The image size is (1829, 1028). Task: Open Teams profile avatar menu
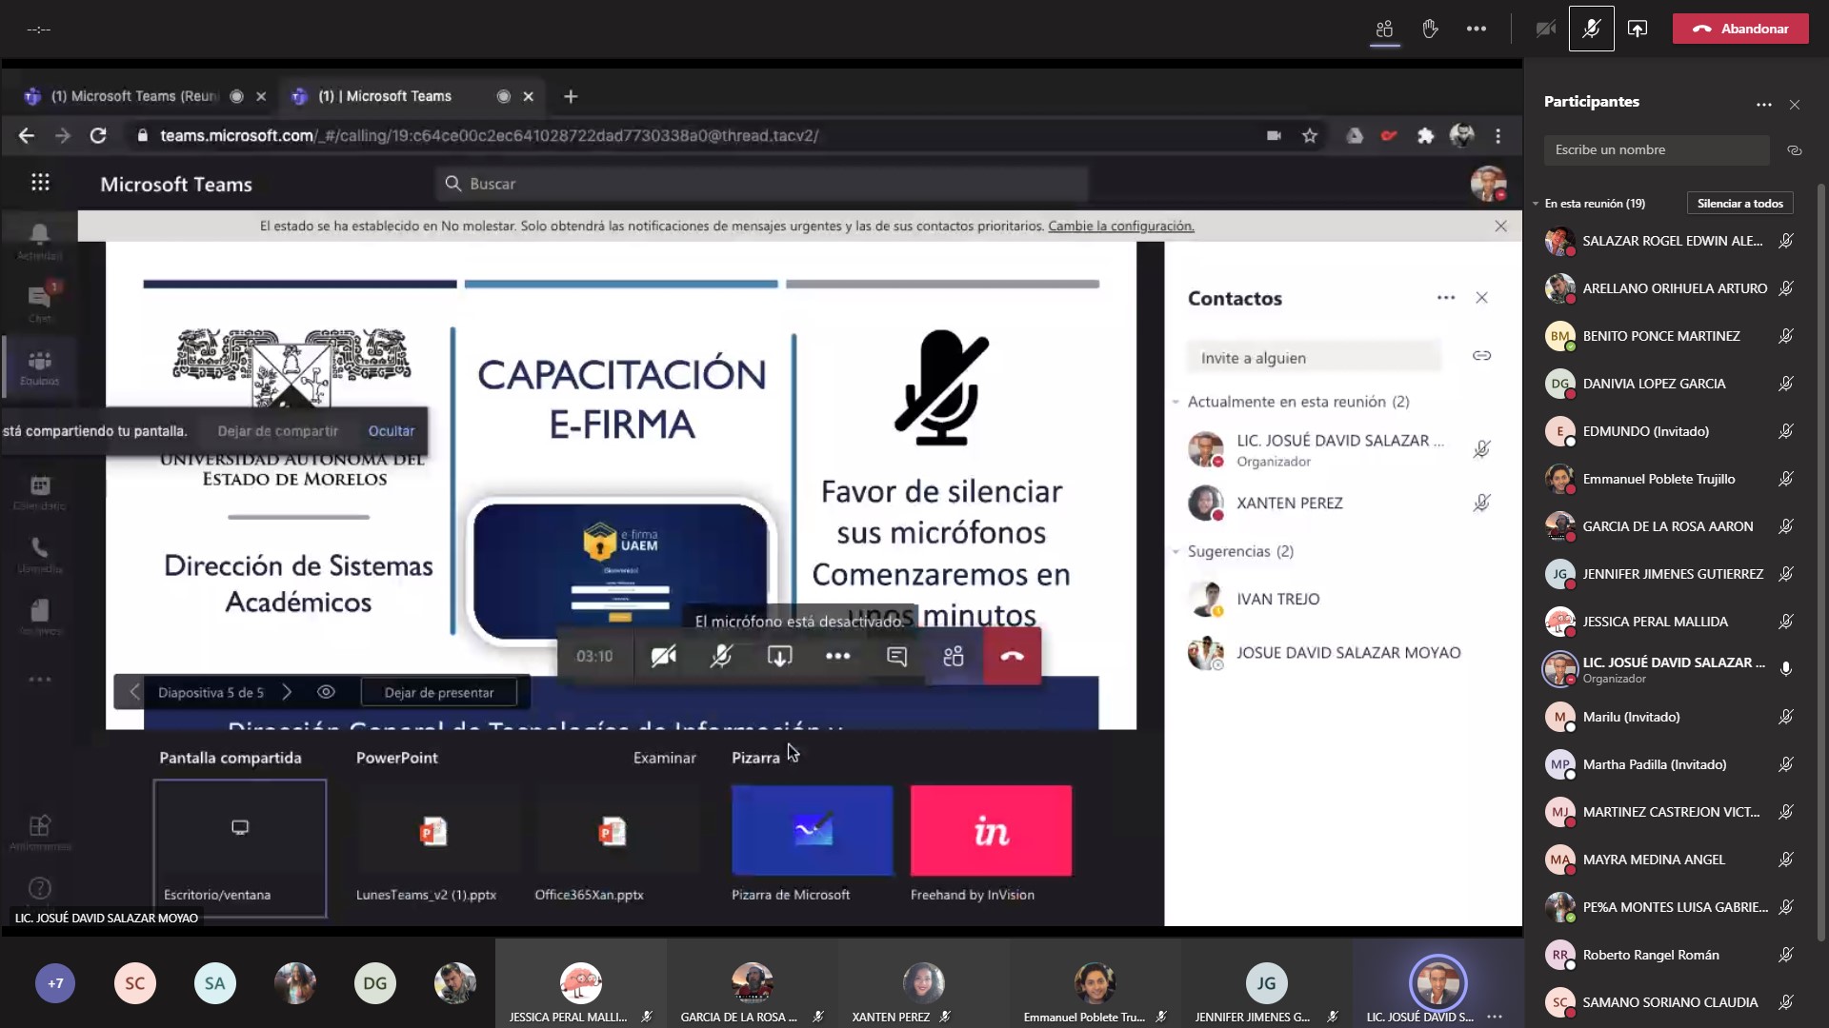1488,183
